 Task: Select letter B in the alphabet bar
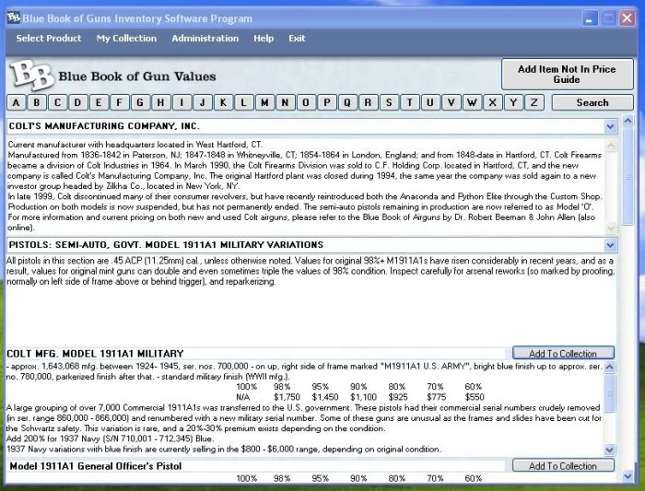click(x=37, y=102)
